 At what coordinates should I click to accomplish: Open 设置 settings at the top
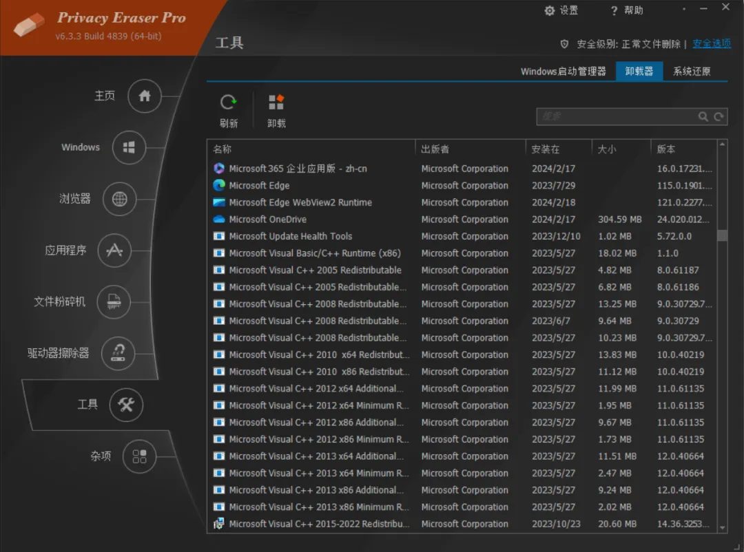[x=561, y=10]
